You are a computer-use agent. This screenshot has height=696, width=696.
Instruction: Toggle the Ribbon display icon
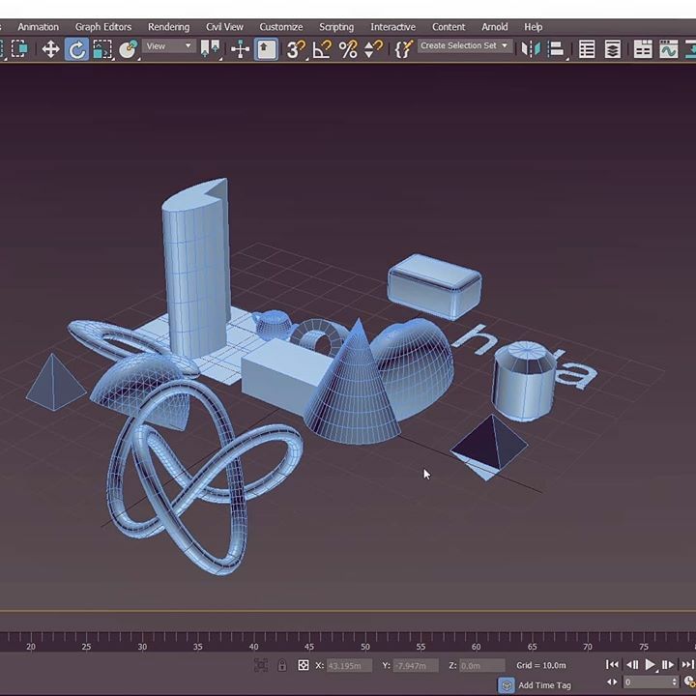[643, 49]
